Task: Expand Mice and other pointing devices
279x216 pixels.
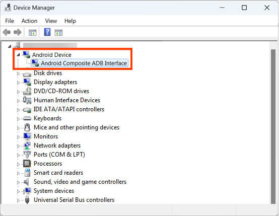Action: [18, 128]
